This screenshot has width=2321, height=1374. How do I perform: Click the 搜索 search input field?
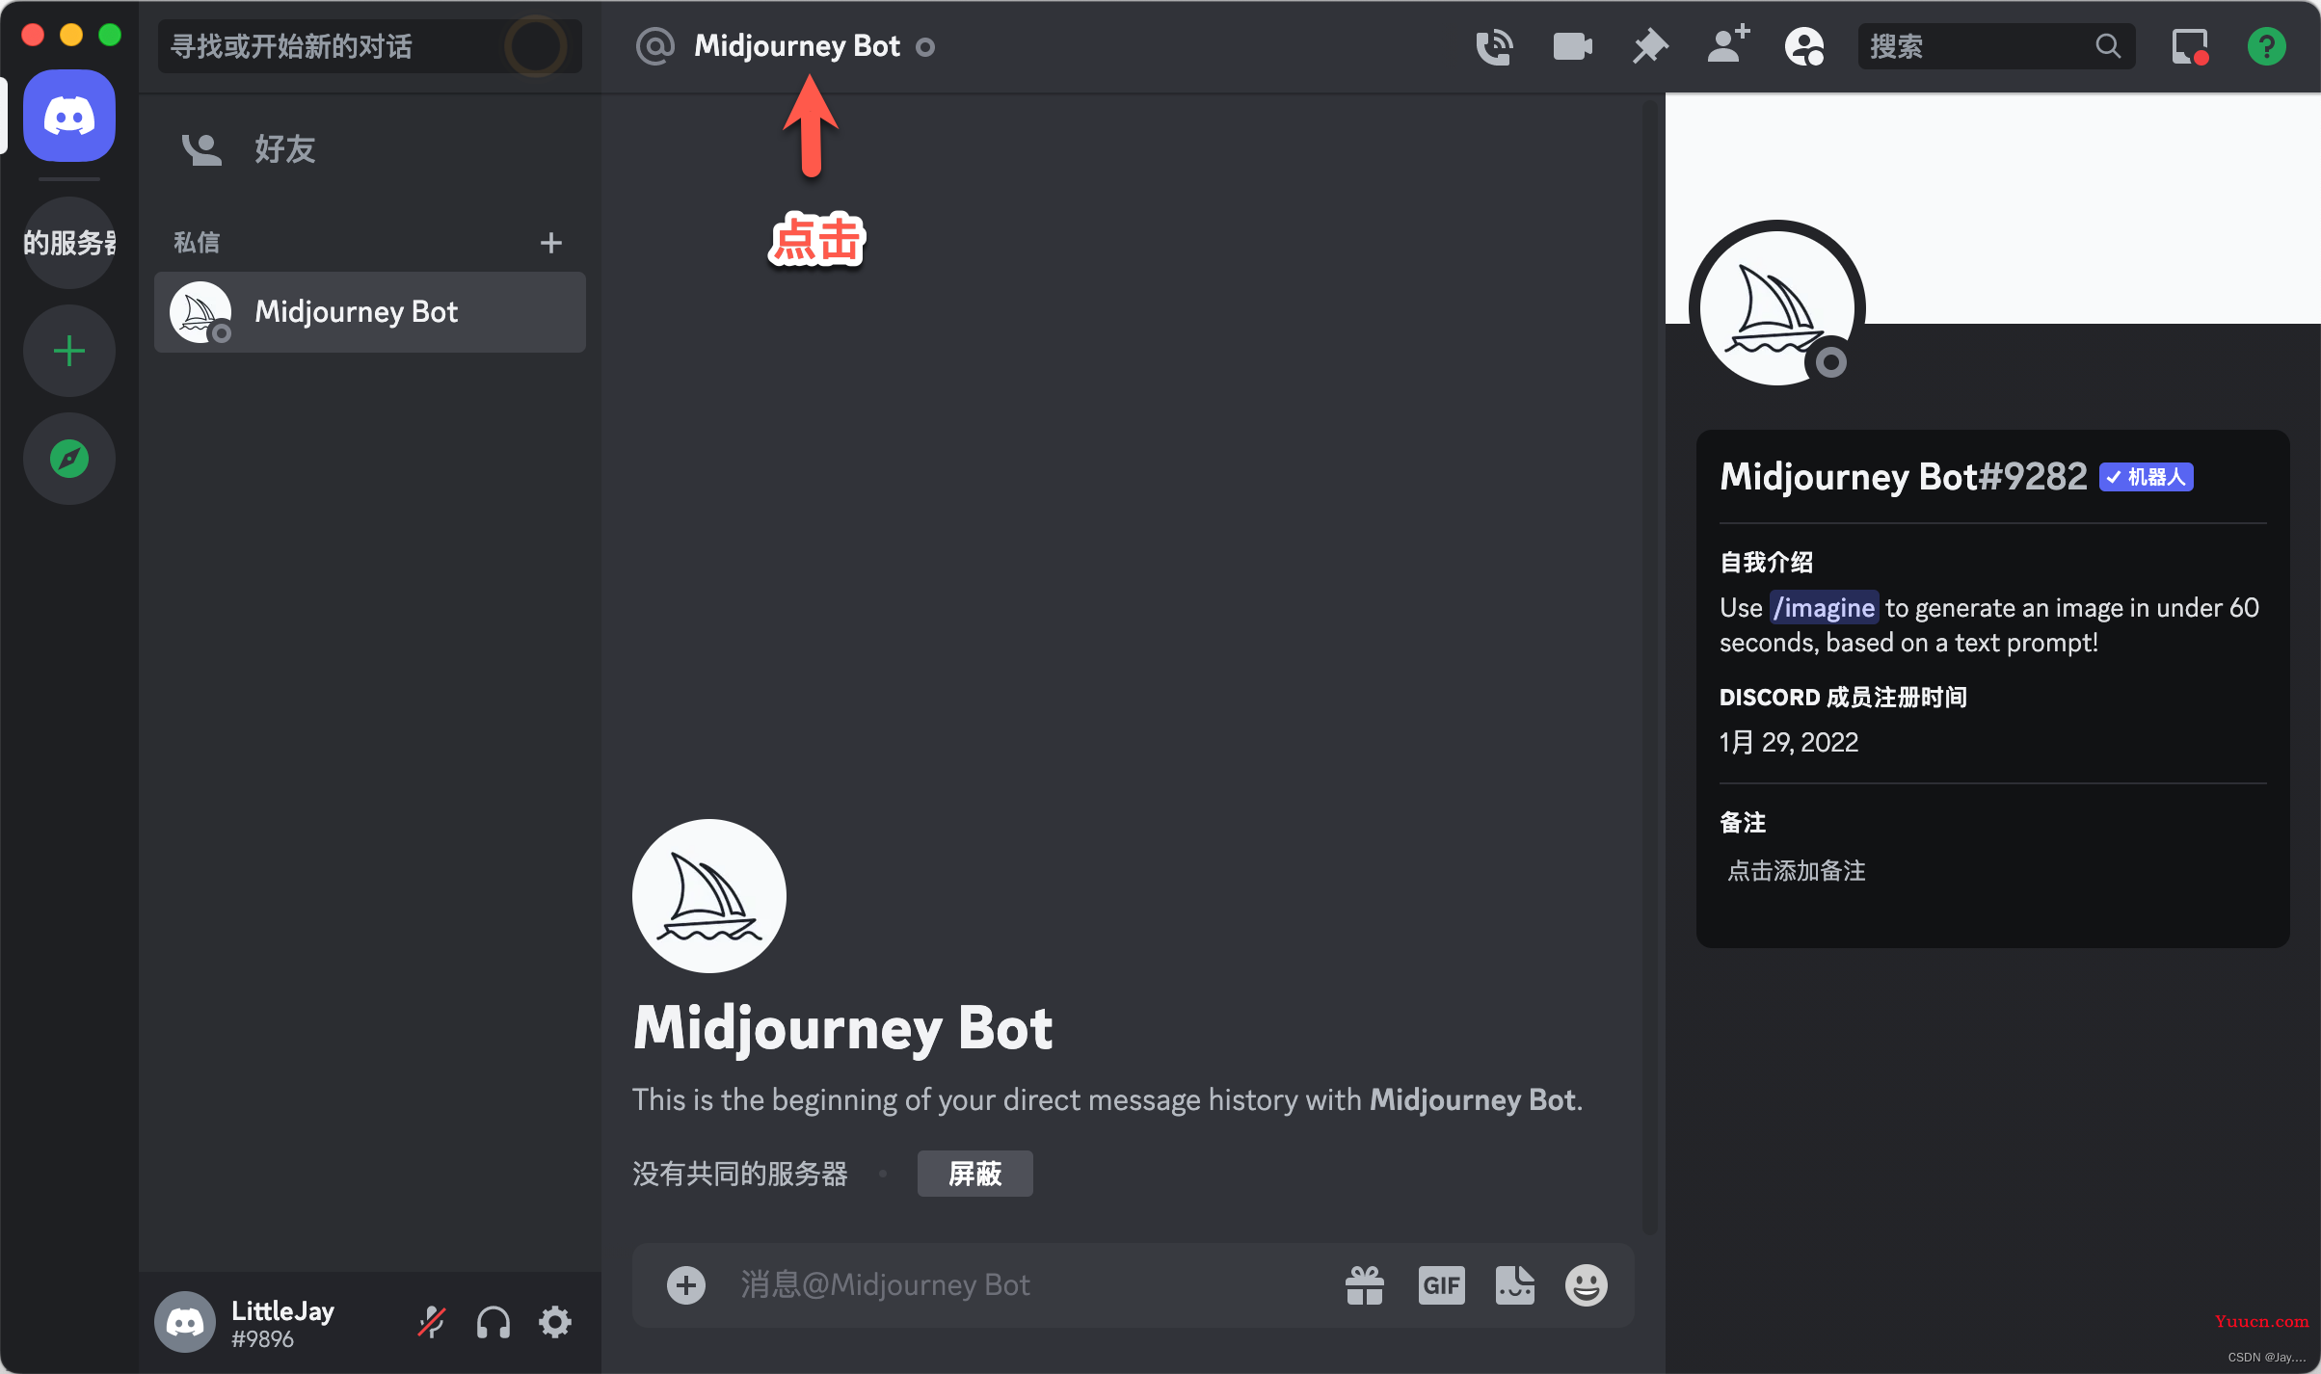click(x=1996, y=46)
